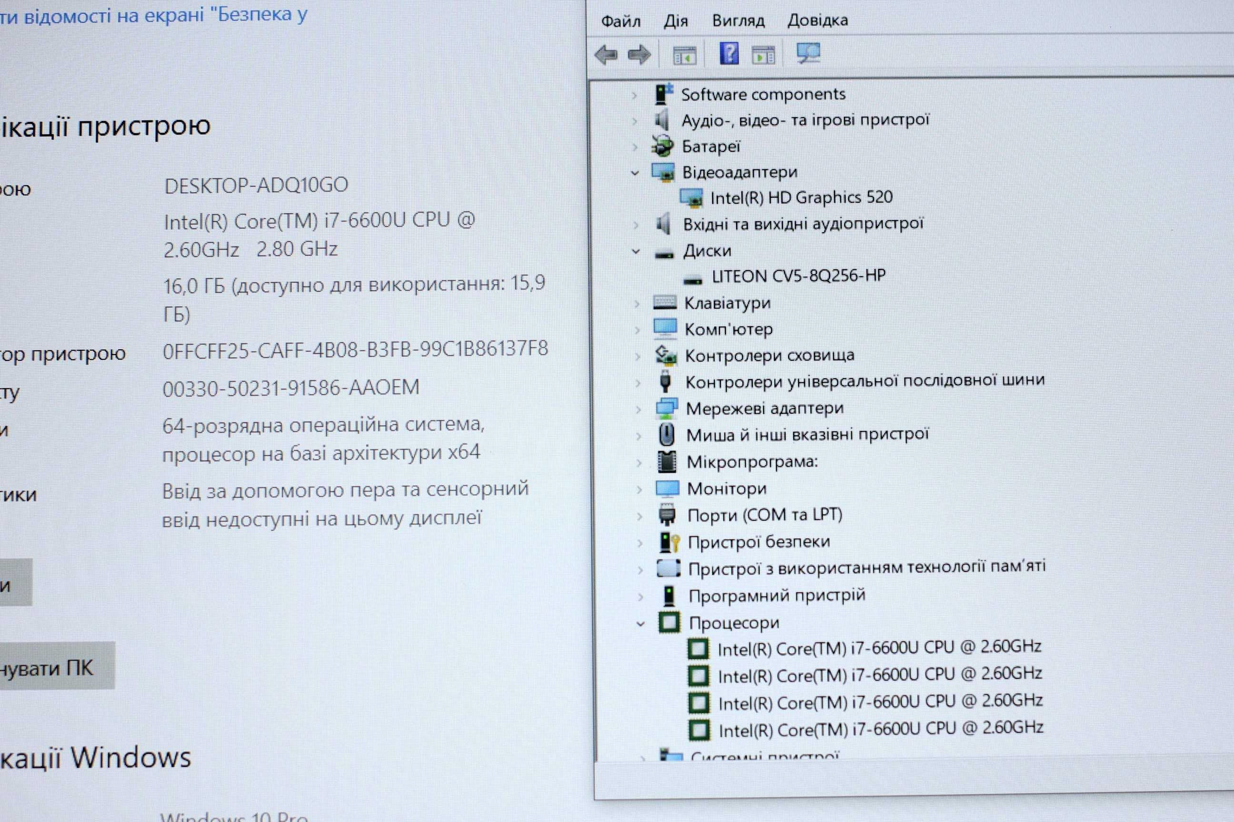This screenshot has height=822, width=1234.
Task: Click the Мікропрограма tree label
Action: tap(752, 462)
